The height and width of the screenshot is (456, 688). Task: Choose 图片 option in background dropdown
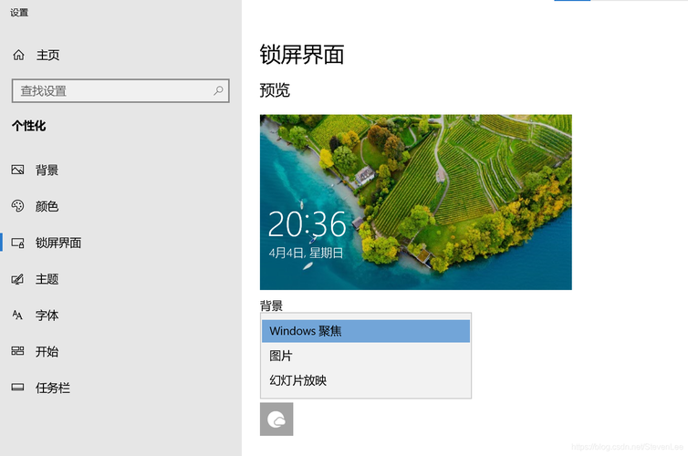366,356
